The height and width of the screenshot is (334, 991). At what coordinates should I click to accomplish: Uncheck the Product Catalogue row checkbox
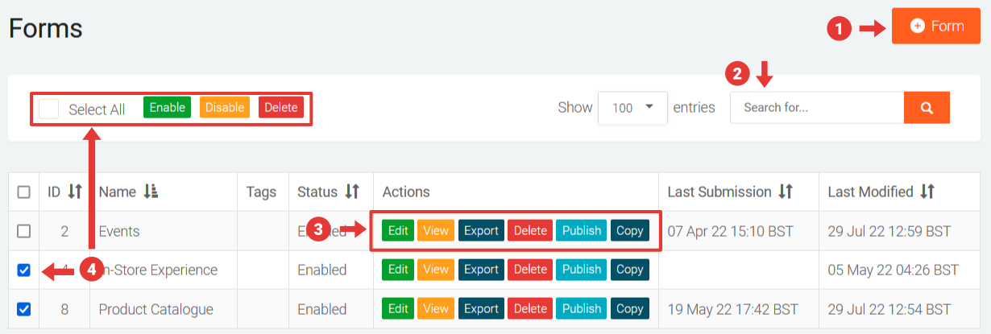point(24,309)
